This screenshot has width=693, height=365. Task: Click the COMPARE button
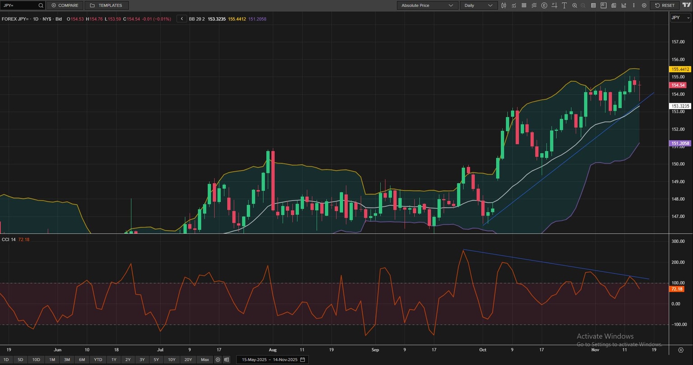65,5
